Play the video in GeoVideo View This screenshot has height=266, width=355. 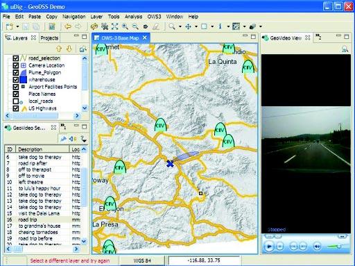pos(269,247)
